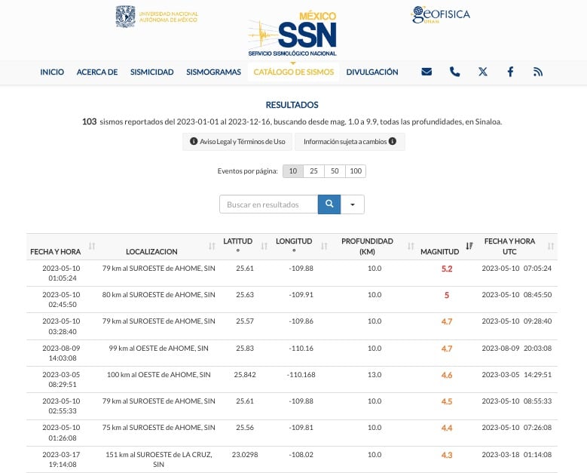
Task: Sort by LOCALIZACION column arrows
Action: click(212, 246)
